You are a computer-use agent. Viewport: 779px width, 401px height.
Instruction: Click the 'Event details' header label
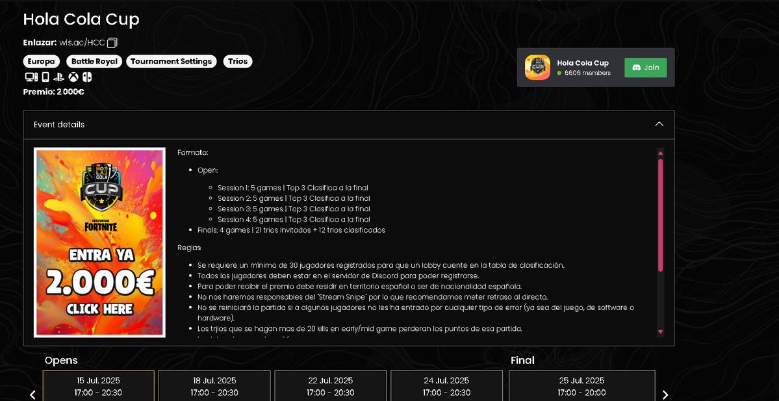59,124
